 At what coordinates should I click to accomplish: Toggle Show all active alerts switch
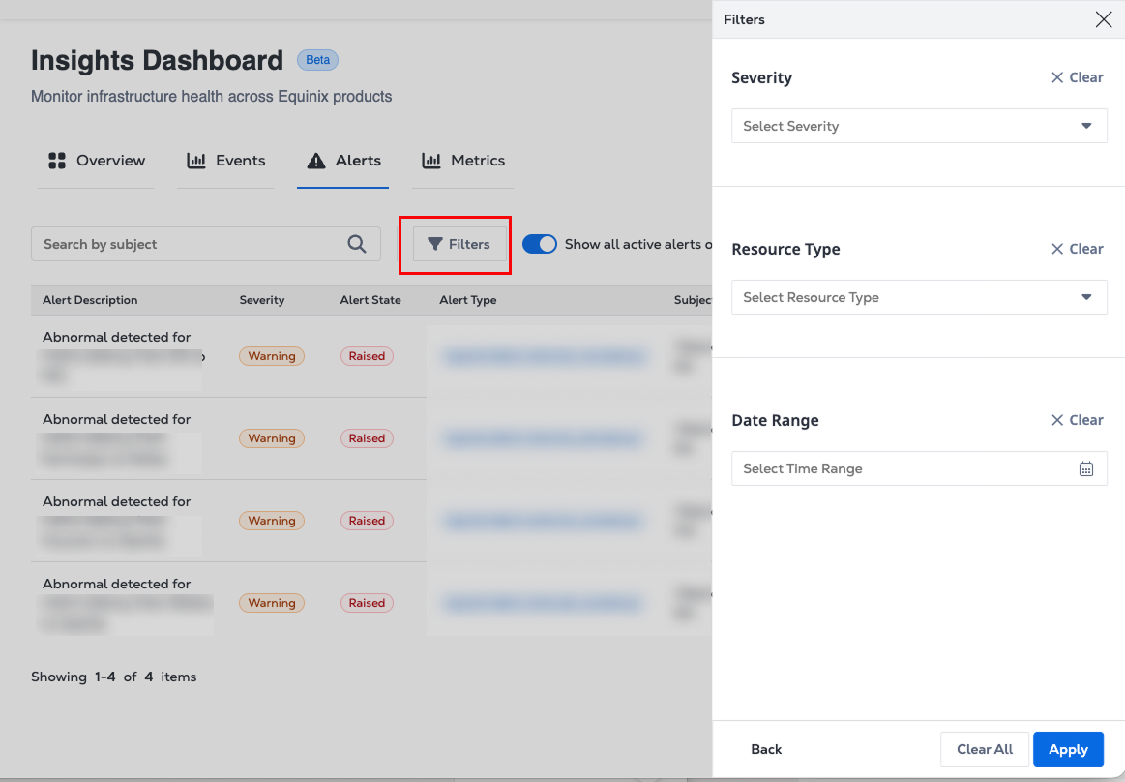coord(540,244)
